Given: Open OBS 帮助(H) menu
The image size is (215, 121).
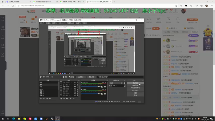Looking at the screenshot, I should [85, 23].
